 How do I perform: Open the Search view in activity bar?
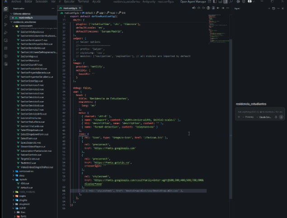[x=5, y=17]
